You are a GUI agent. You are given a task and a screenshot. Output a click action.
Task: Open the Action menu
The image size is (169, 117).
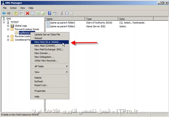(x=13, y=8)
